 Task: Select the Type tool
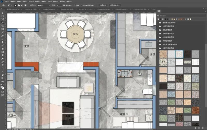pyautogui.click(x=2, y=65)
